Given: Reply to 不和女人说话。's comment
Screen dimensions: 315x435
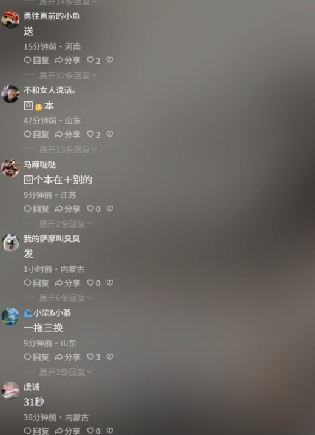Looking at the screenshot, I should (x=36, y=134).
